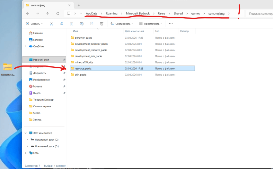Screen dimensions: 273x169
Task: Sort by the Имя column header
Action: (x=75, y=31)
